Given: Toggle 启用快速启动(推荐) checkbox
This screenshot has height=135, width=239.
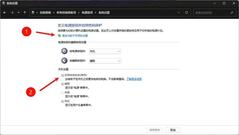Looking at the screenshot, I should [x=62, y=76].
